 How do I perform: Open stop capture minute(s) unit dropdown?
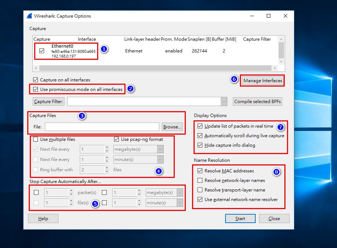[180, 203]
